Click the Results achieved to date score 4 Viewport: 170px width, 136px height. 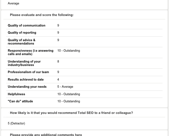pos(58,80)
